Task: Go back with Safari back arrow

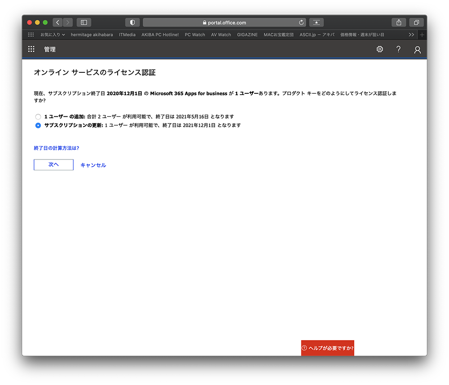Action: 57,22
